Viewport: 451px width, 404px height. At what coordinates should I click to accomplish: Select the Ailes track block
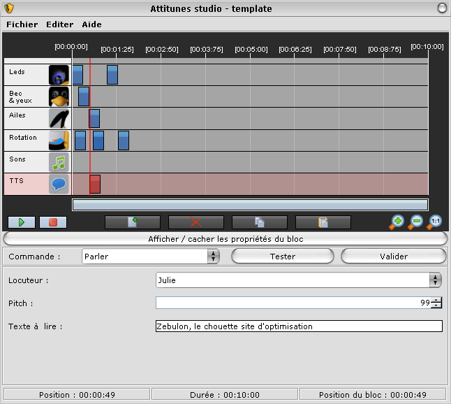point(94,118)
